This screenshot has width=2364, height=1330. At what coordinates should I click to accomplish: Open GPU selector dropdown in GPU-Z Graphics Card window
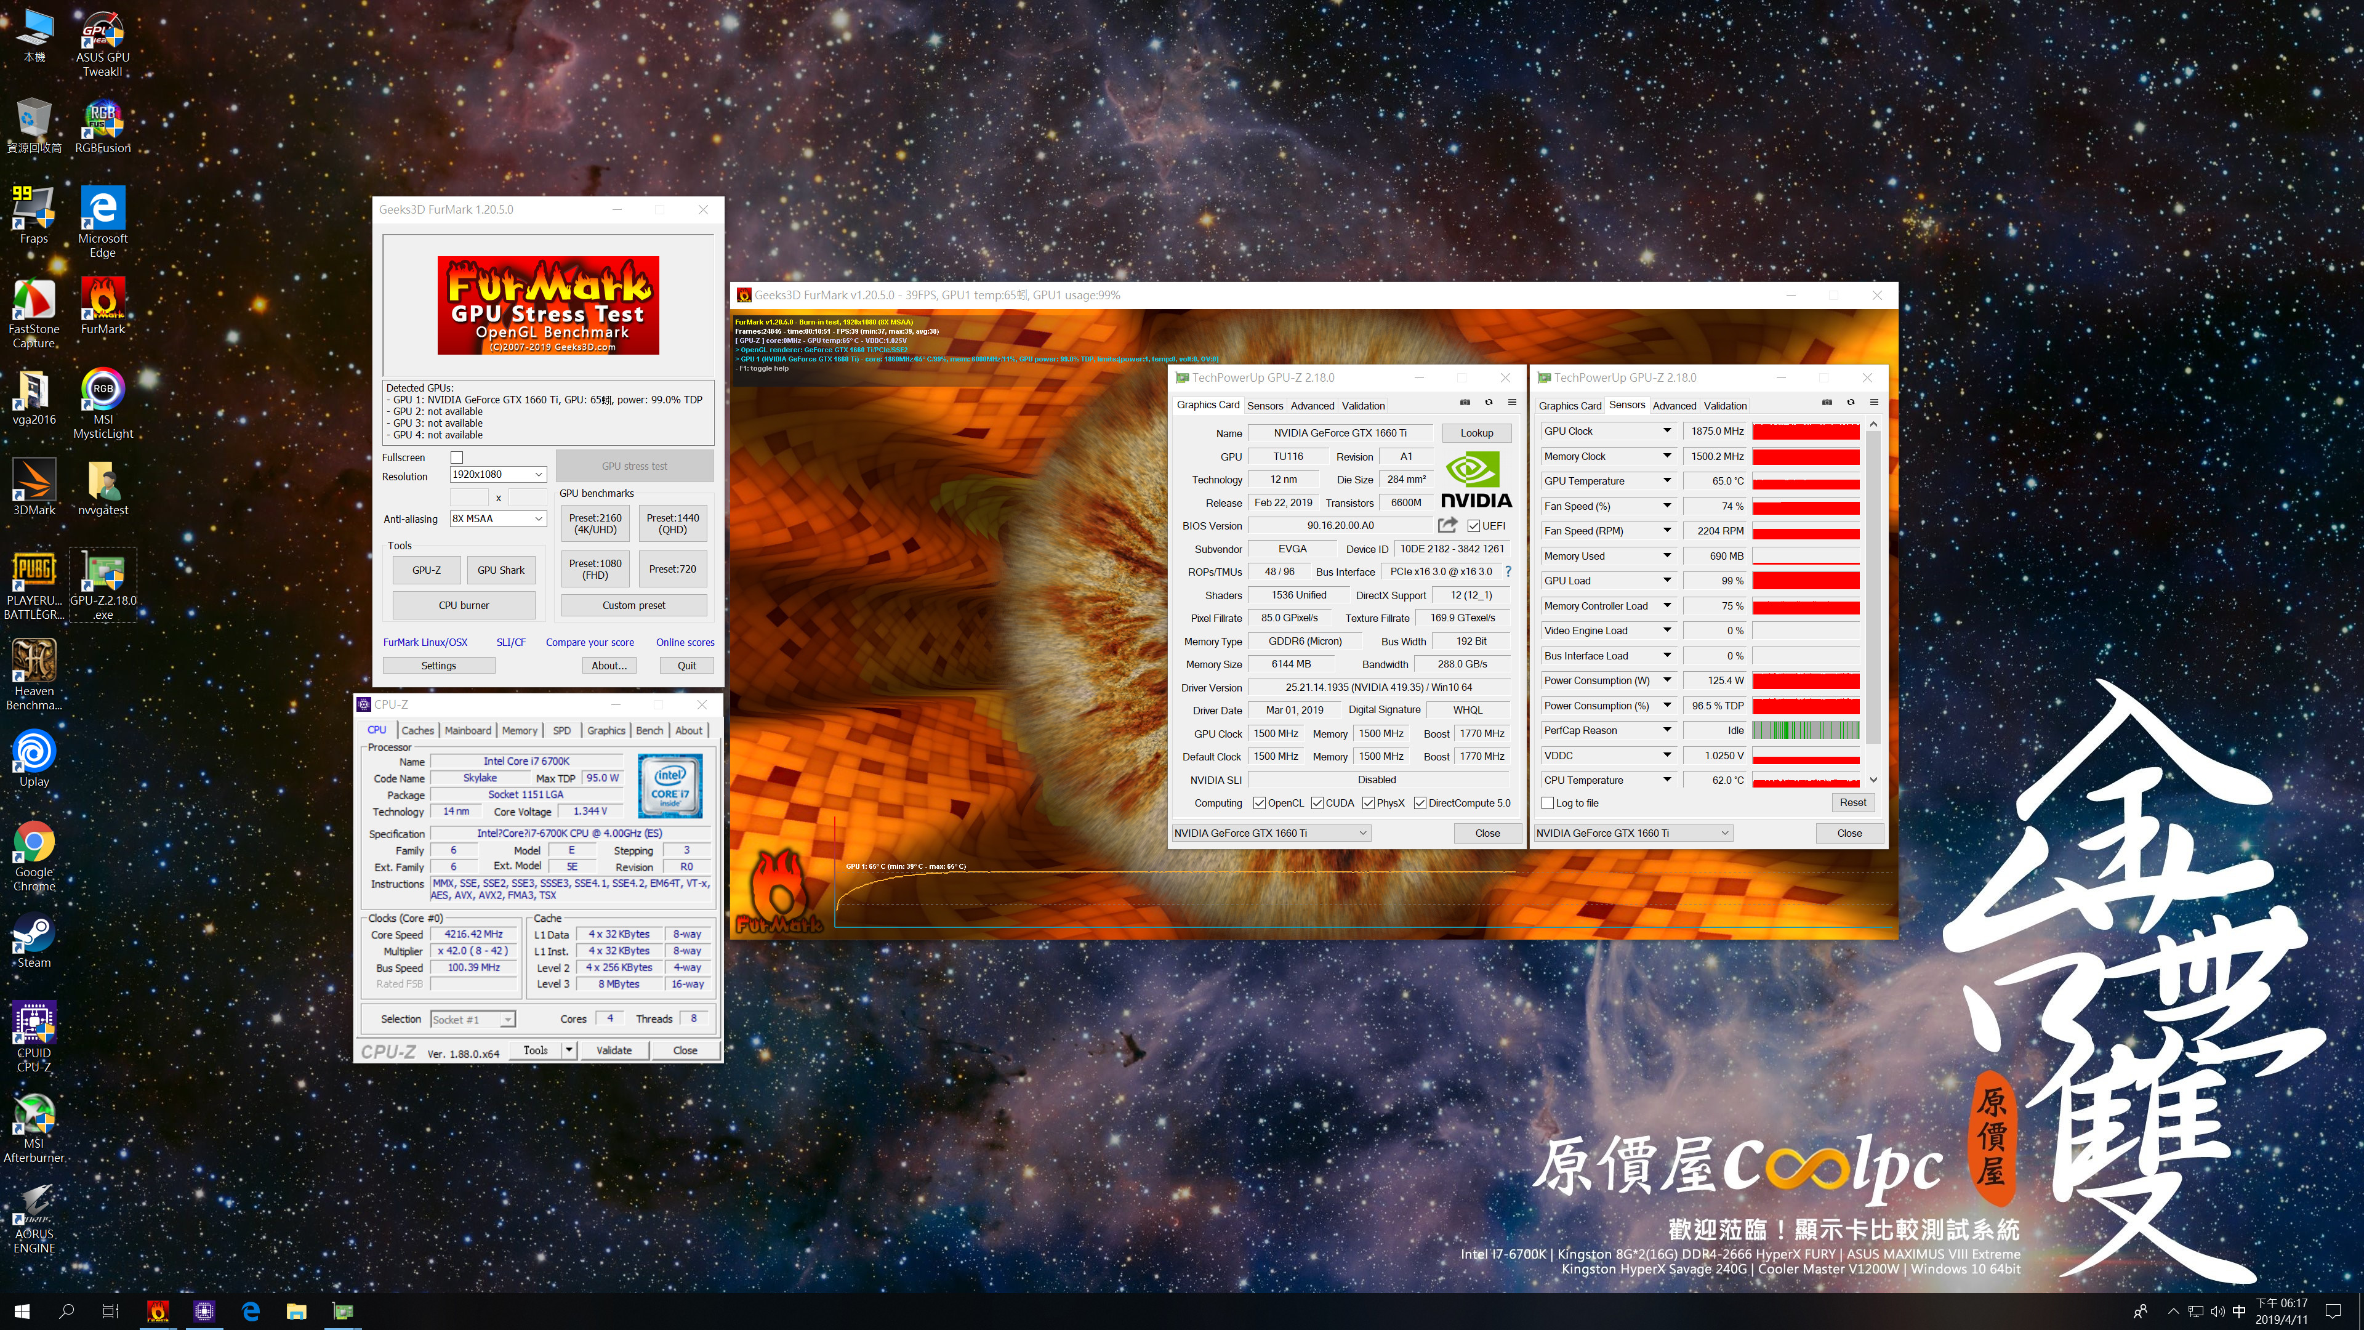pyautogui.click(x=1271, y=834)
